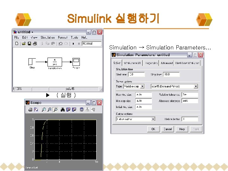Screen dimensions: 228x171
Task: Click the Min step size field
Action: tap(143, 101)
